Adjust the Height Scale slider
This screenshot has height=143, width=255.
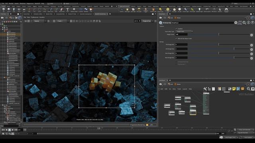(219, 35)
